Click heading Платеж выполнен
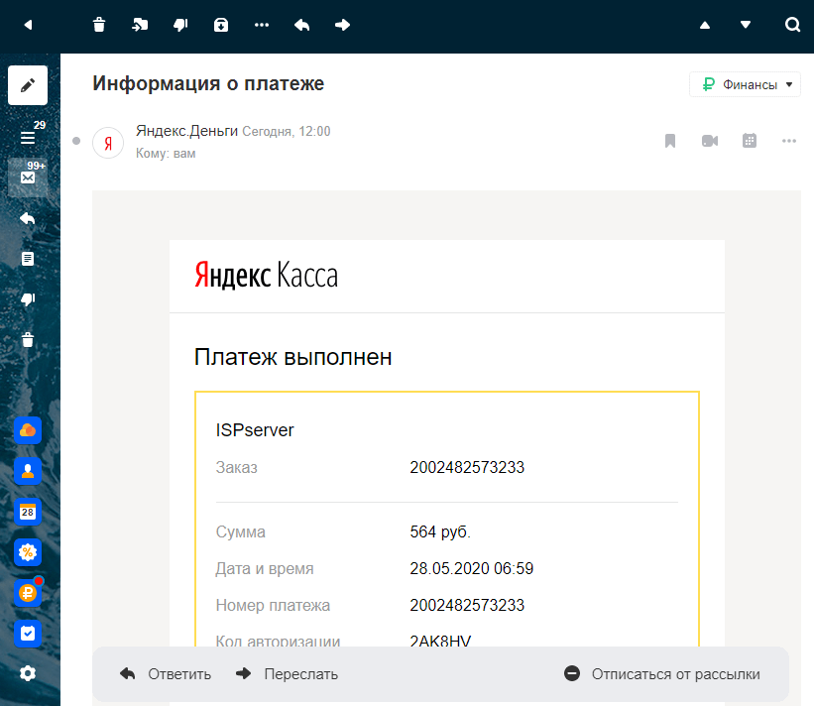Screen dimensions: 814x706 click(293, 357)
